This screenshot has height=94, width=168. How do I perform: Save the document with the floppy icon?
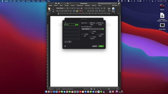tap(59, 3)
